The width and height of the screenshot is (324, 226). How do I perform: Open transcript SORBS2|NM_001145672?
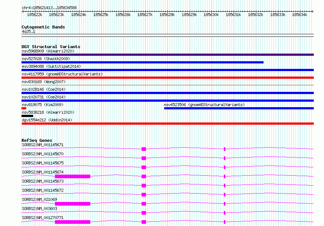point(43,190)
